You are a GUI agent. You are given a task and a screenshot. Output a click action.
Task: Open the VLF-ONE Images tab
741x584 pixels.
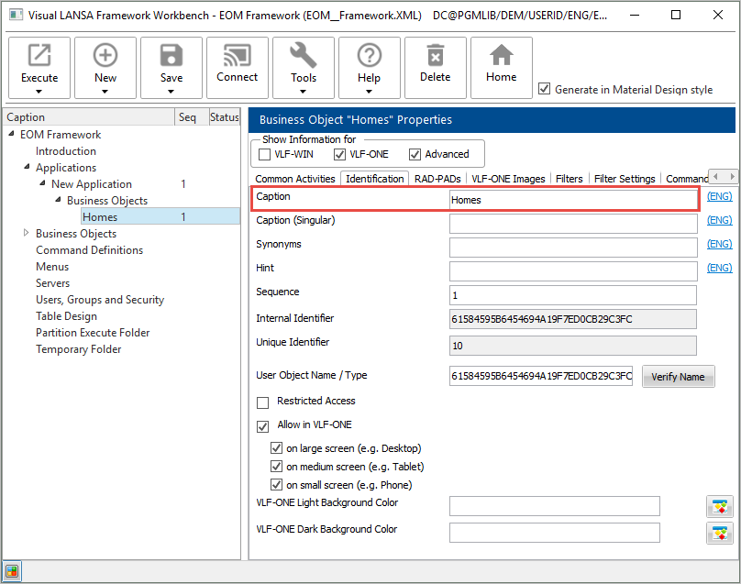point(508,179)
